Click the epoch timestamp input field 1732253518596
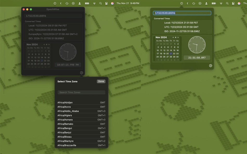247x154 pixels. point(181,13)
